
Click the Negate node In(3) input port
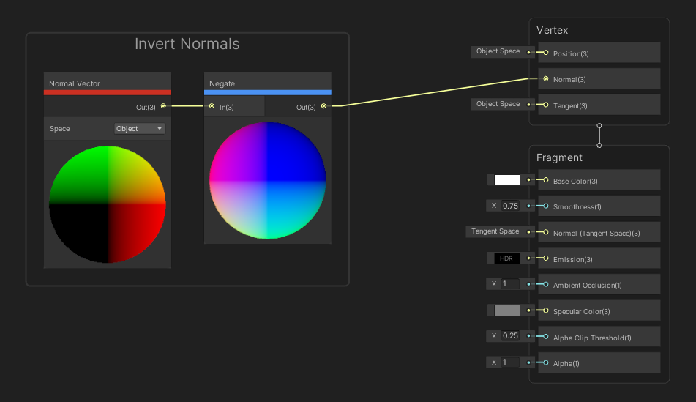pos(212,107)
